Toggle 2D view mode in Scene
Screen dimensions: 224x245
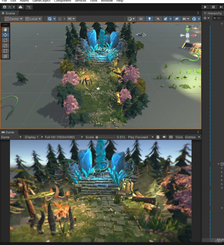click(x=141, y=19)
